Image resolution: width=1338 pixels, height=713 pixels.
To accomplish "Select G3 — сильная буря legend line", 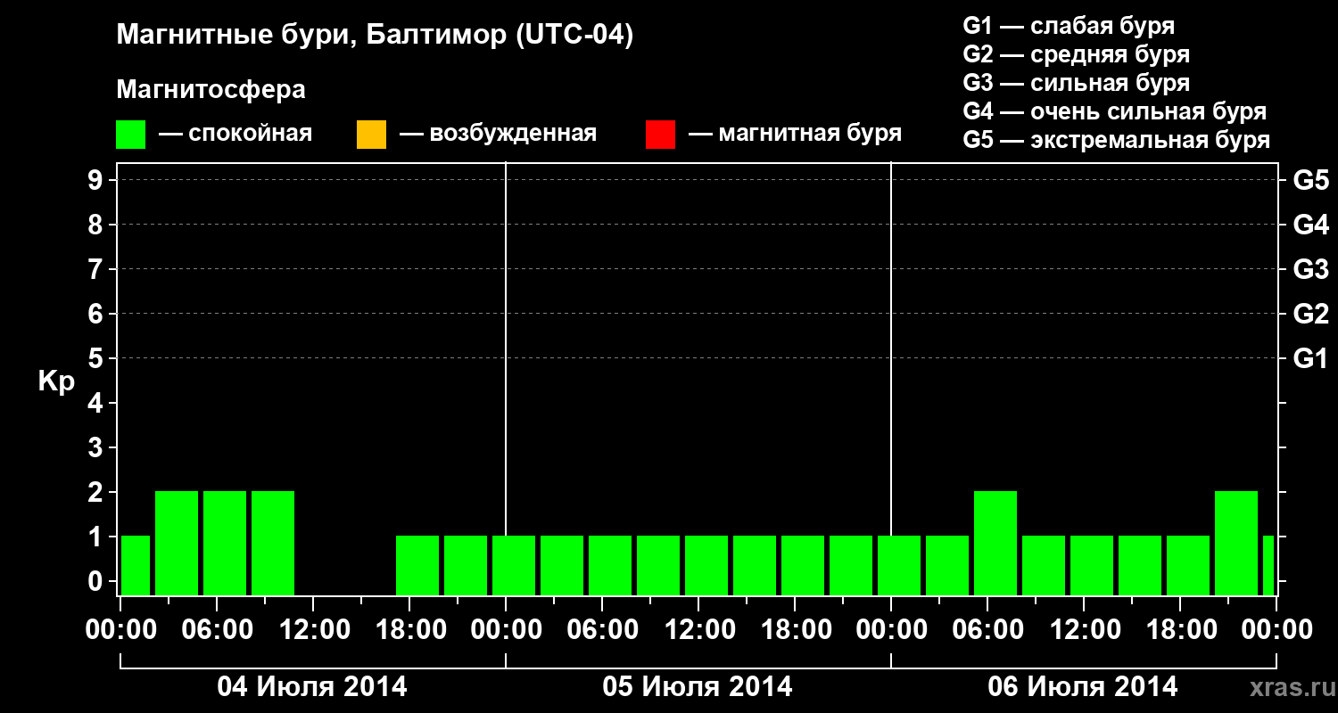I will point(1077,83).
